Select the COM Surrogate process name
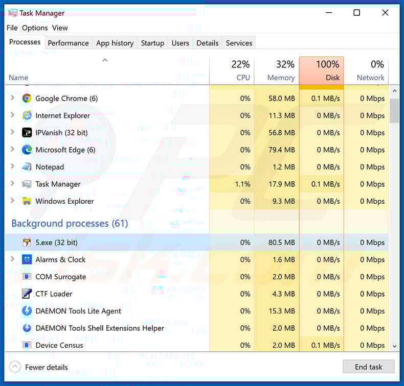The image size is (404, 386). [60, 277]
